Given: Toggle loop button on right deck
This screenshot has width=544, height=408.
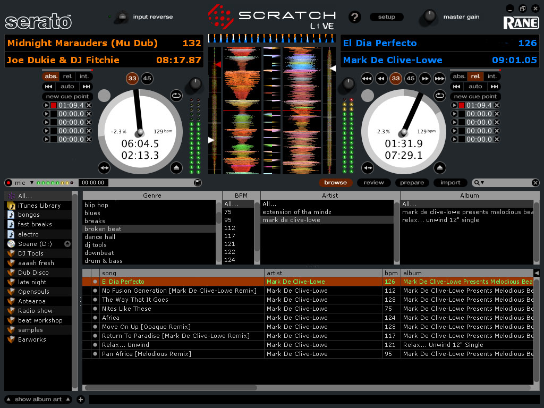Looking at the screenshot, I should point(439,95).
